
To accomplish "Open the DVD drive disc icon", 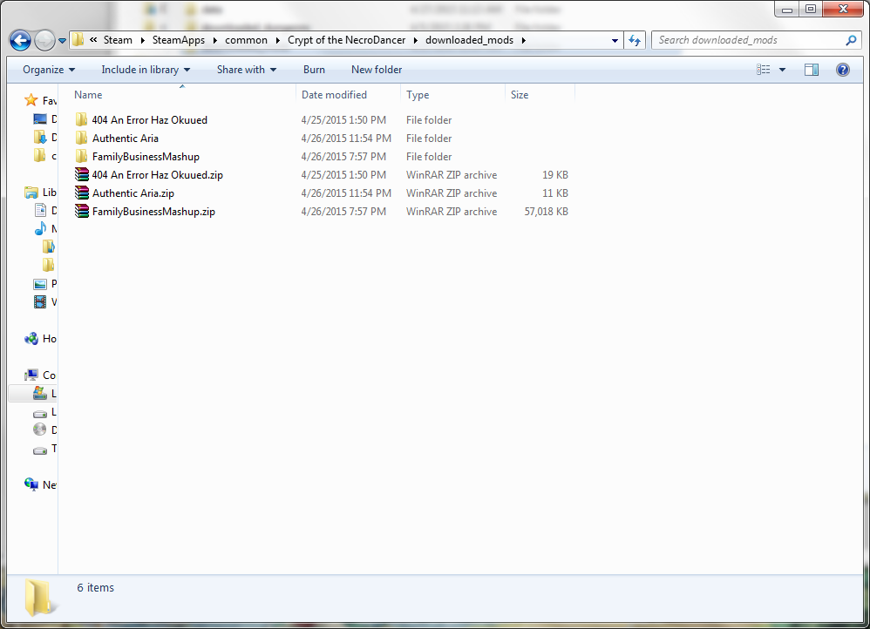I will (x=40, y=429).
